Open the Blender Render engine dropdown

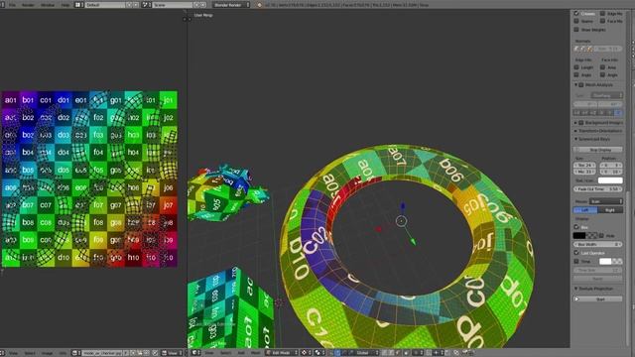coord(231,5)
